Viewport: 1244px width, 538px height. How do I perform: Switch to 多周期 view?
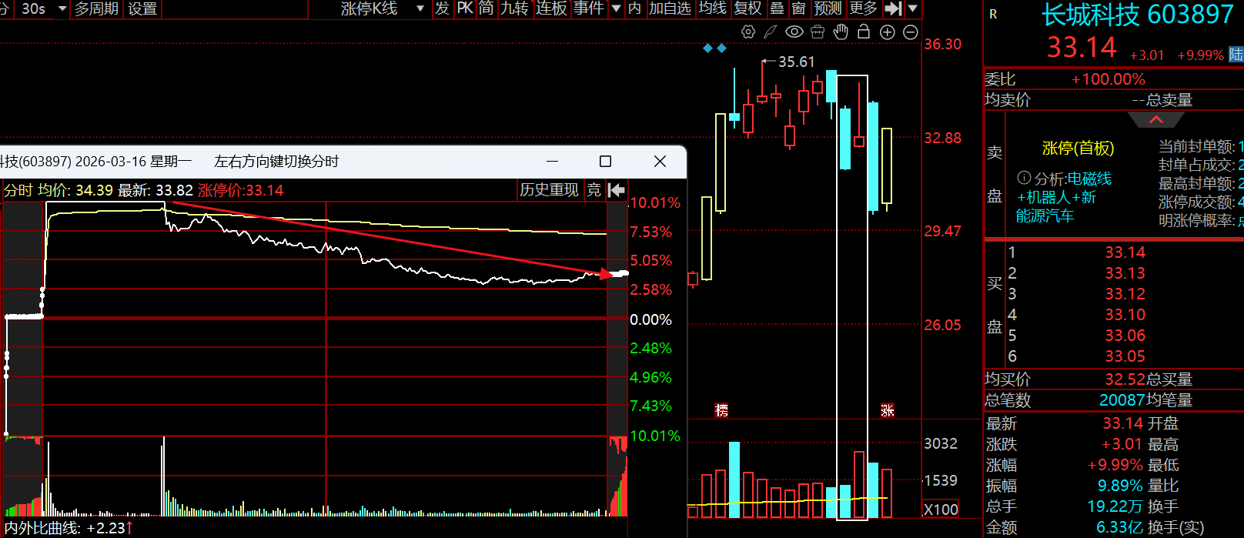[96, 8]
